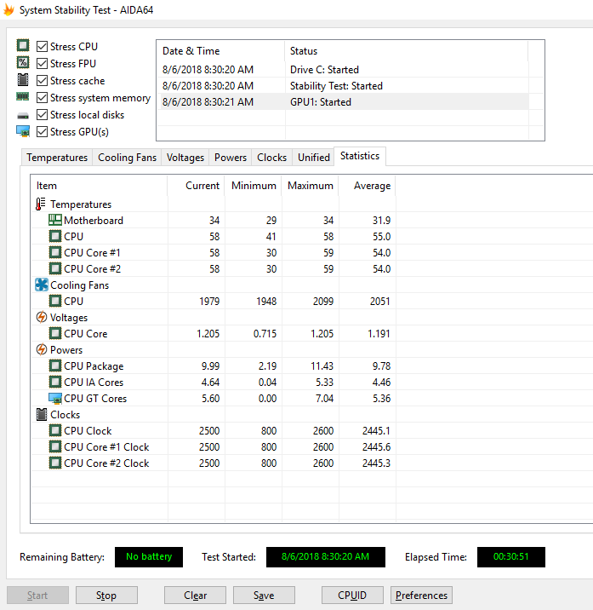Click the Clear button

[x=195, y=596]
